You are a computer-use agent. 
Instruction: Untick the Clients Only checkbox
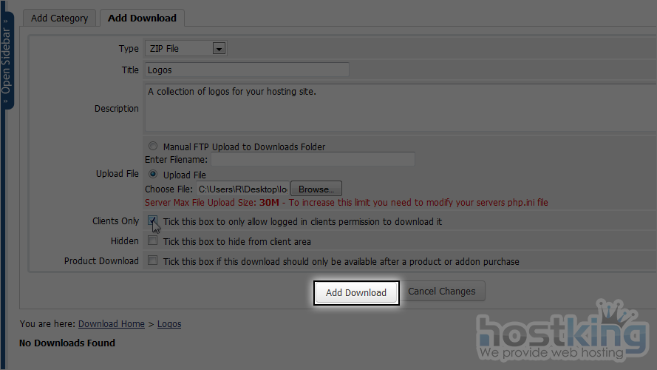point(152,221)
